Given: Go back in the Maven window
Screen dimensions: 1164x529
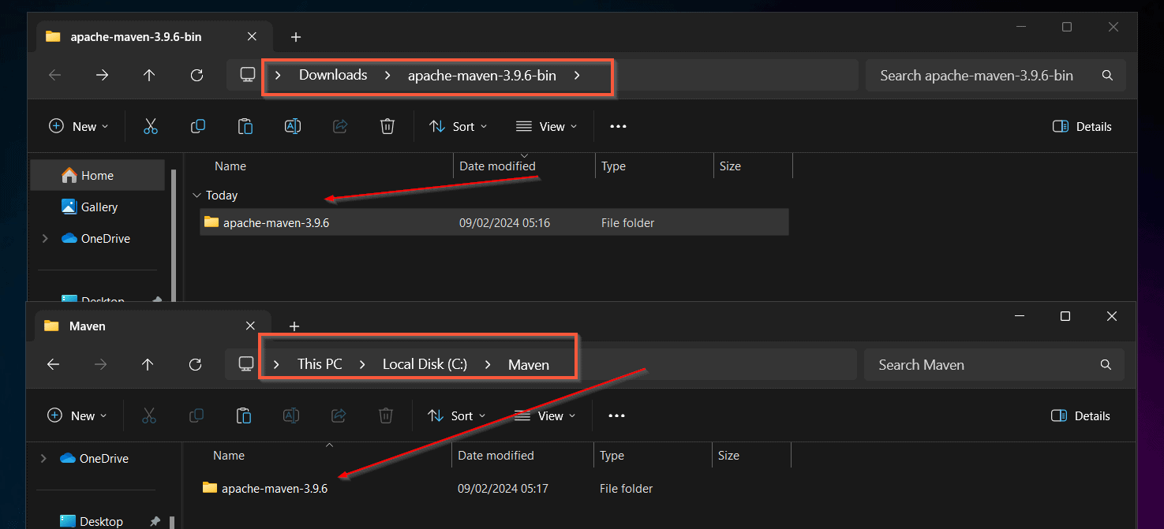Looking at the screenshot, I should tap(53, 364).
